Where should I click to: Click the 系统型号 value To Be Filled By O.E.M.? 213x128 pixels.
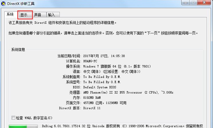pyautogui.click(x=102, y=82)
